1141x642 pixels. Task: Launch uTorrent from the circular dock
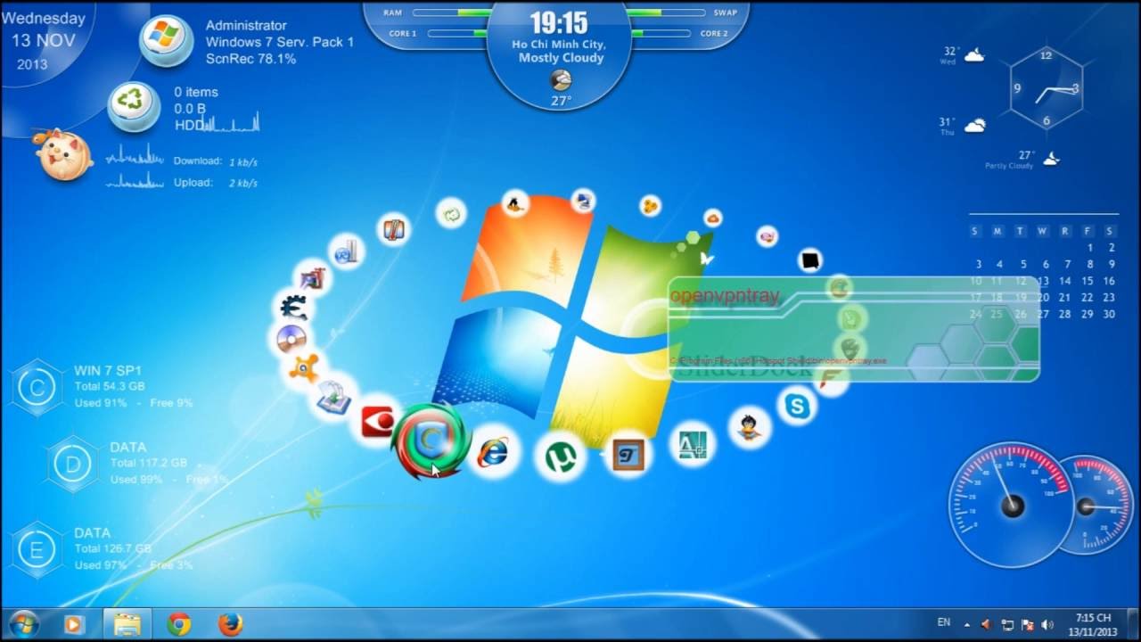coord(561,457)
